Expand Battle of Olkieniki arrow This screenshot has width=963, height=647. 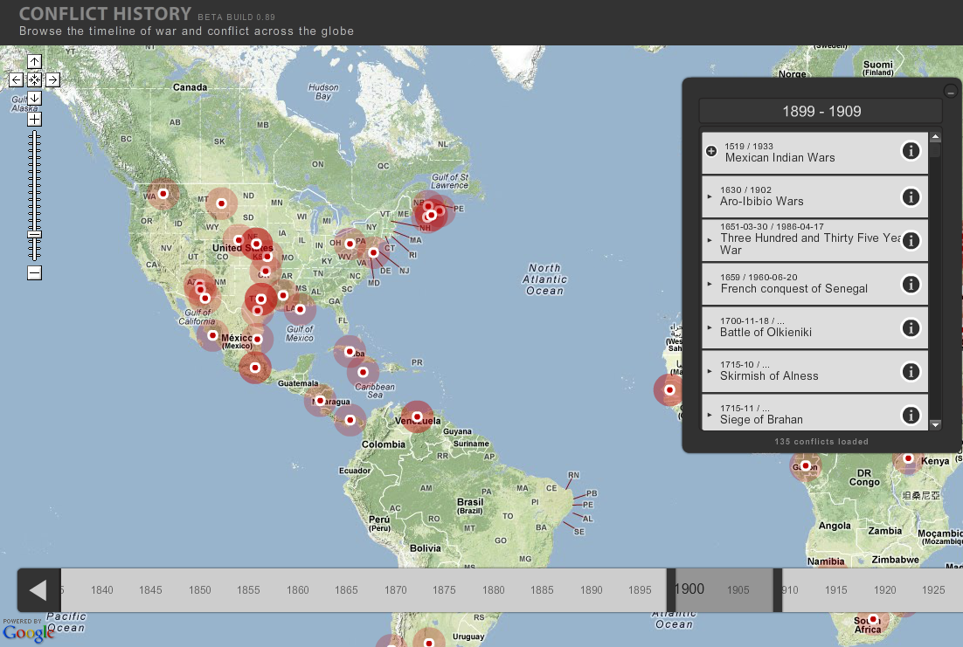point(710,327)
